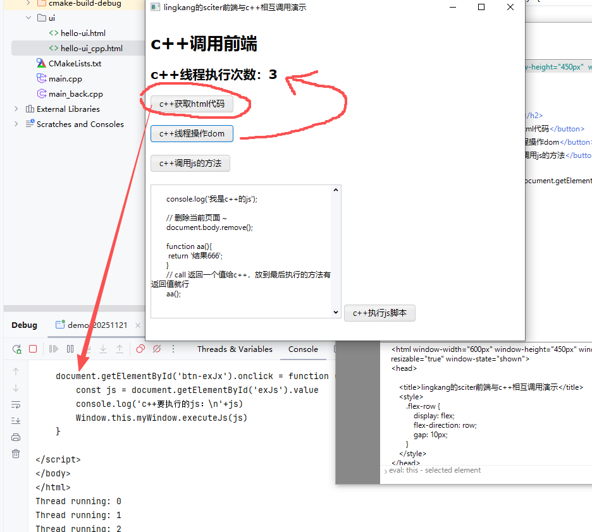Open the View Breakpoints icon
The width and height of the screenshot is (592, 532).
(140, 349)
